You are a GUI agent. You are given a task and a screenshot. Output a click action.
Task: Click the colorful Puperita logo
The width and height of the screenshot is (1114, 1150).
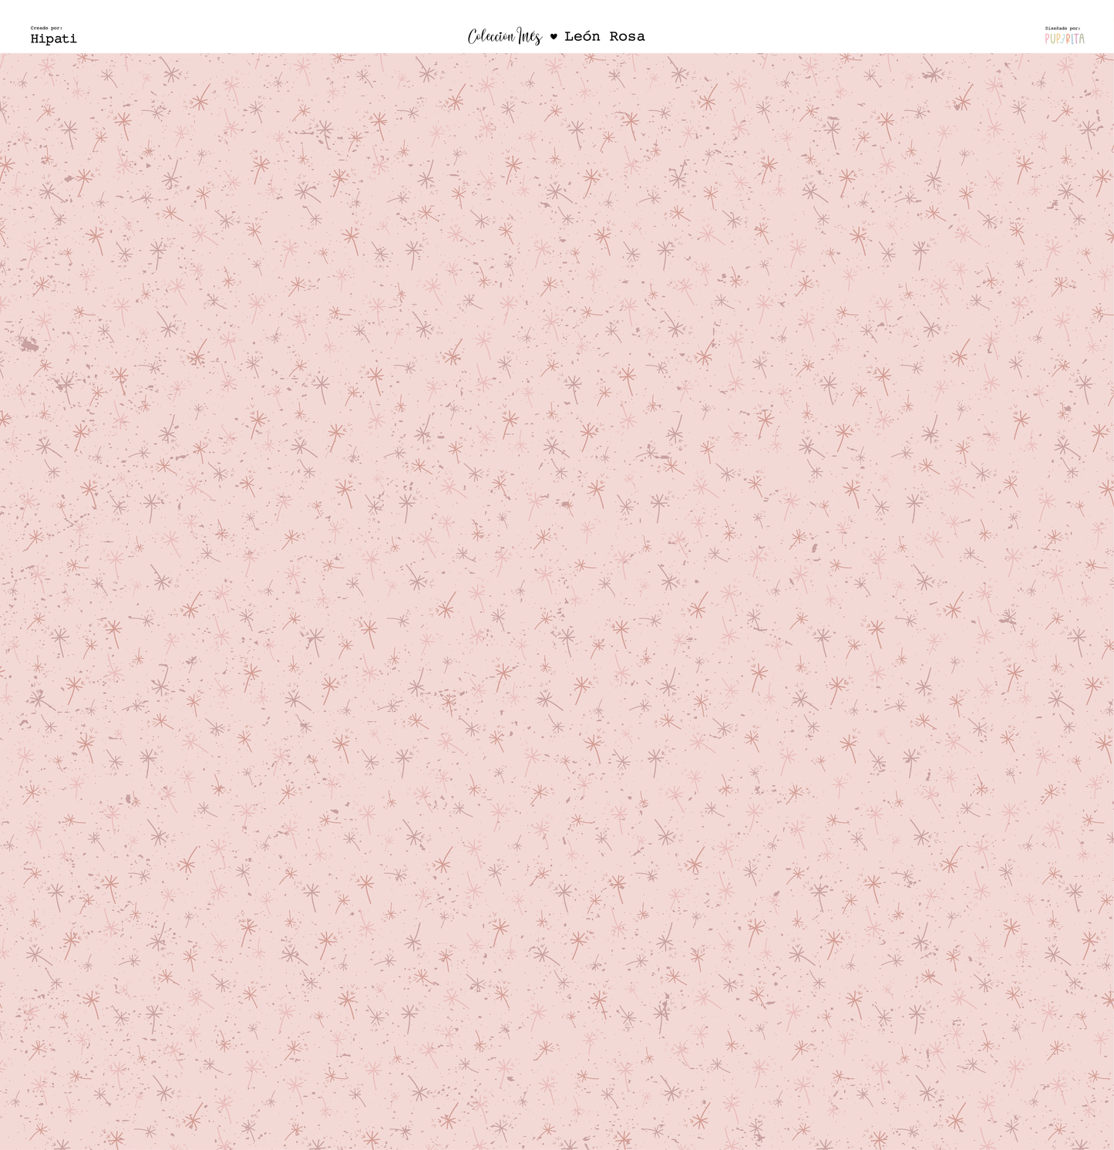(x=1065, y=39)
